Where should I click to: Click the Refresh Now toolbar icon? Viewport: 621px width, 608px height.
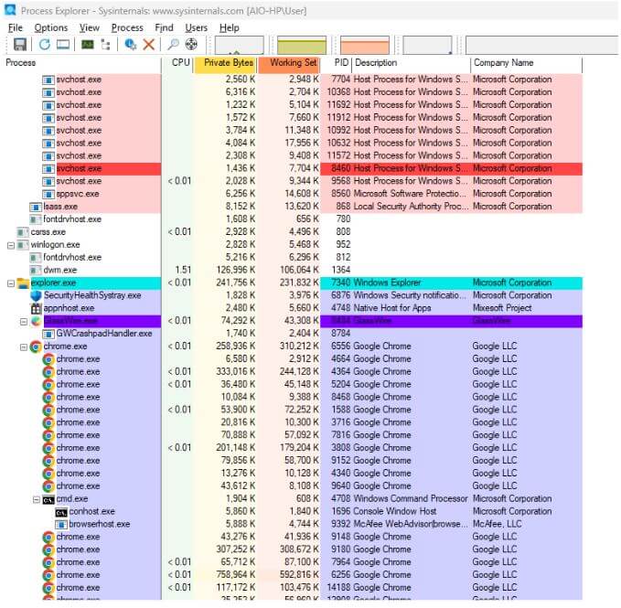(44, 44)
